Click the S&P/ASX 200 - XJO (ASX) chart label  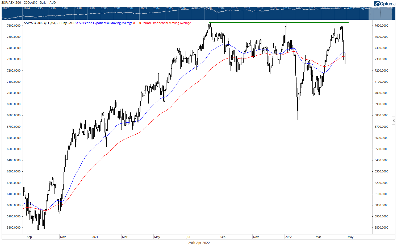tap(49, 23)
